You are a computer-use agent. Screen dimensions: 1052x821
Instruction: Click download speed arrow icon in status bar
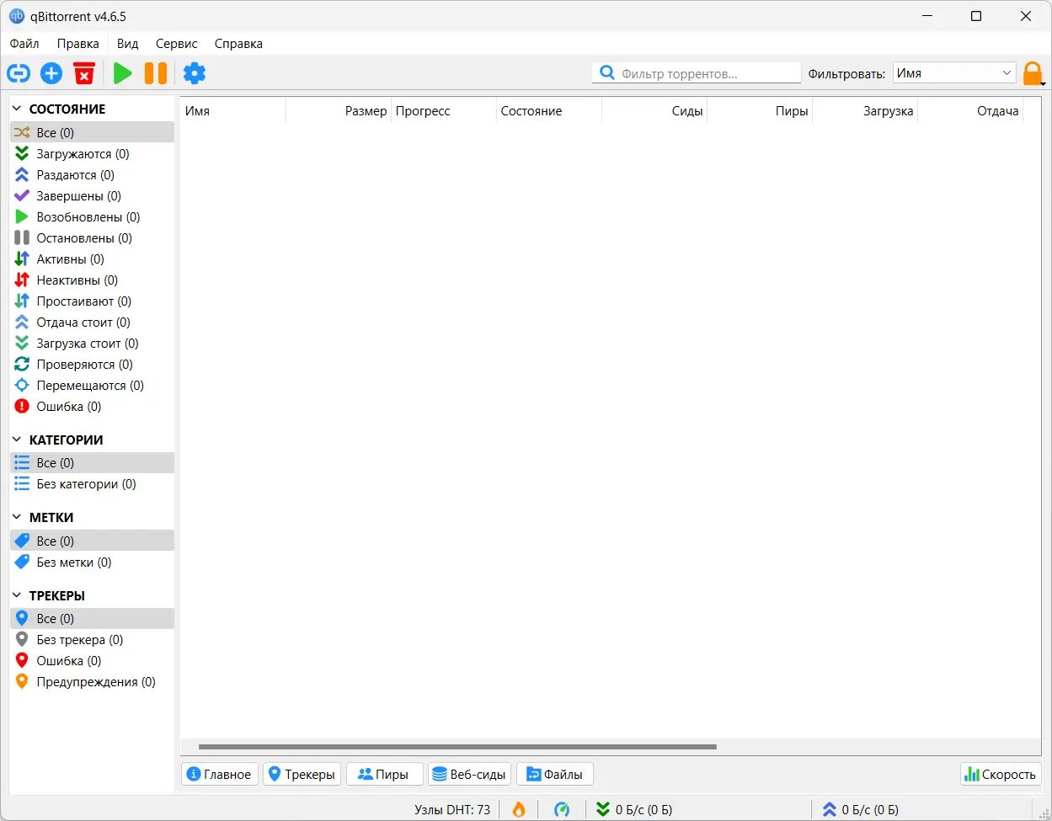(605, 809)
